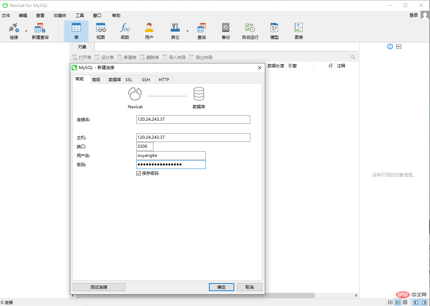Expand the 其它 dropdown arrow

click(187, 31)
